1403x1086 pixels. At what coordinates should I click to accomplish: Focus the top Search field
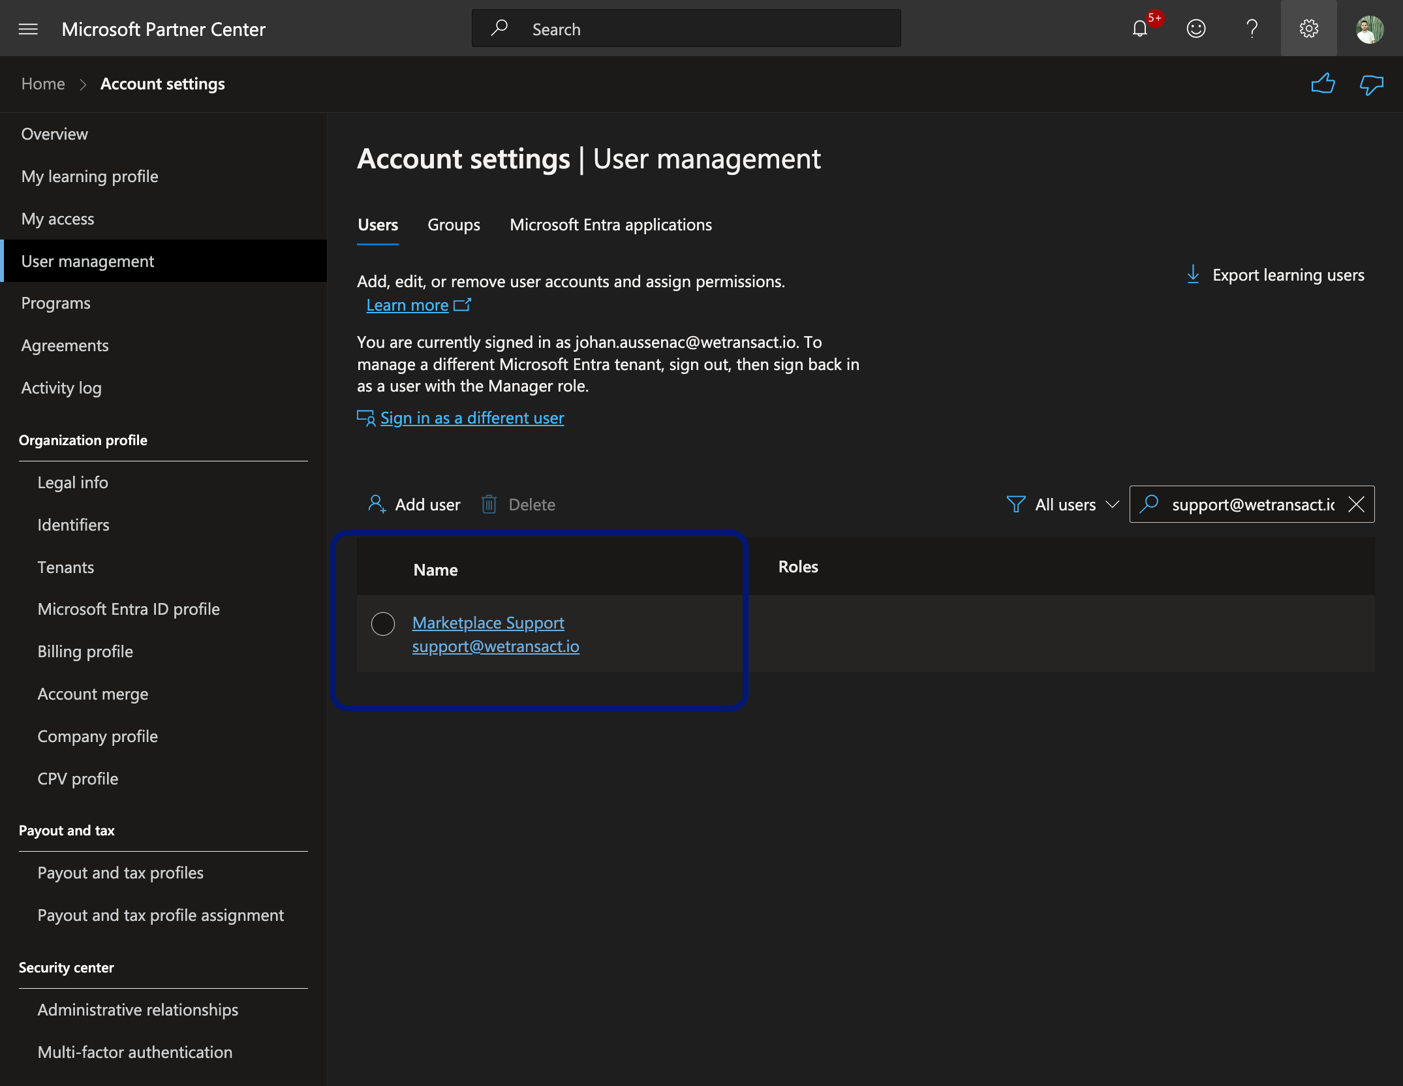pos(686,28)
